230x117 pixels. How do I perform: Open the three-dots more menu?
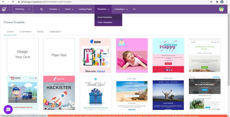tap(134, 9)
